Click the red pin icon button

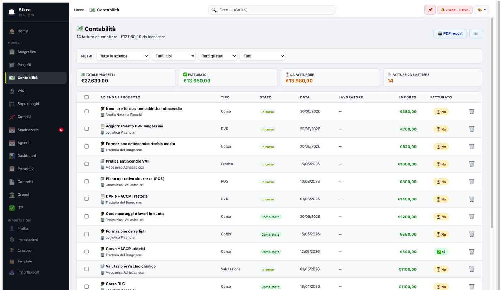pyautogui.click(x=430, y=10)
